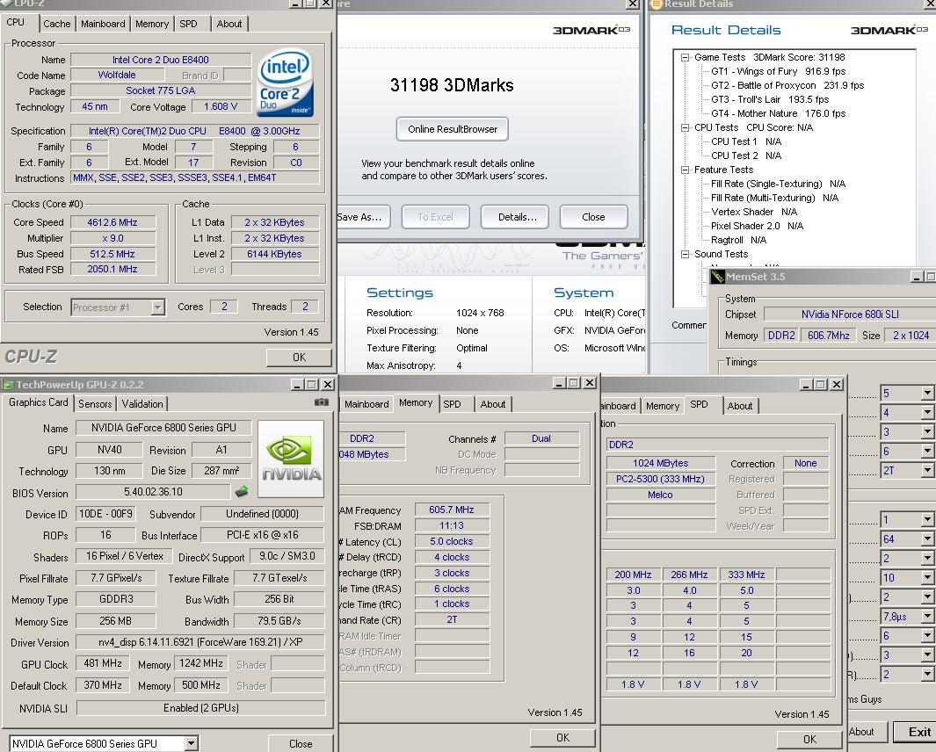Collapse the Sound Tests tree node
936x752 pixels.
click(x=686, y=254)
